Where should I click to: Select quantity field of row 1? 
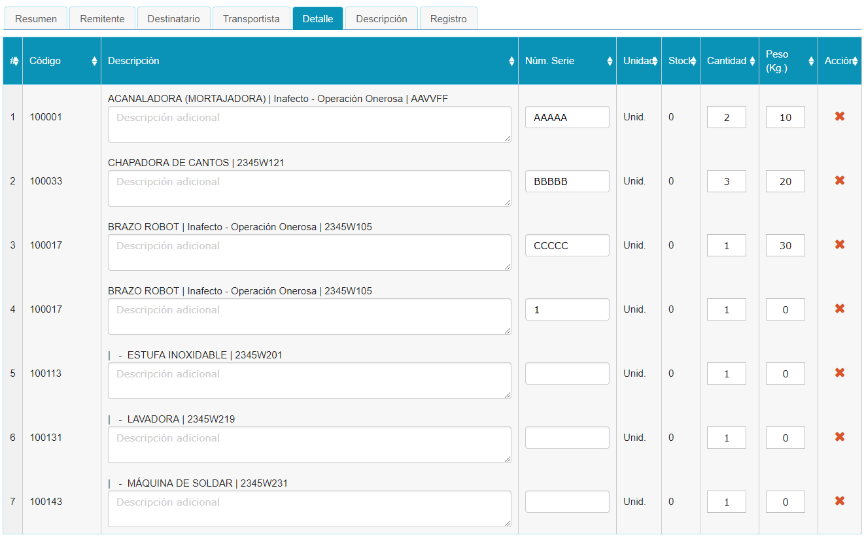coord(726,118)
